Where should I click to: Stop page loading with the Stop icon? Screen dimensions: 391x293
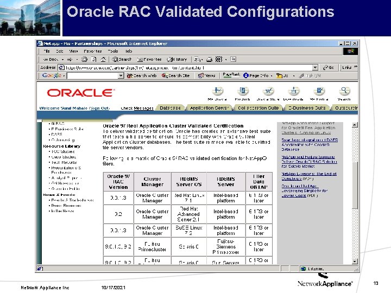click(85, 59)
